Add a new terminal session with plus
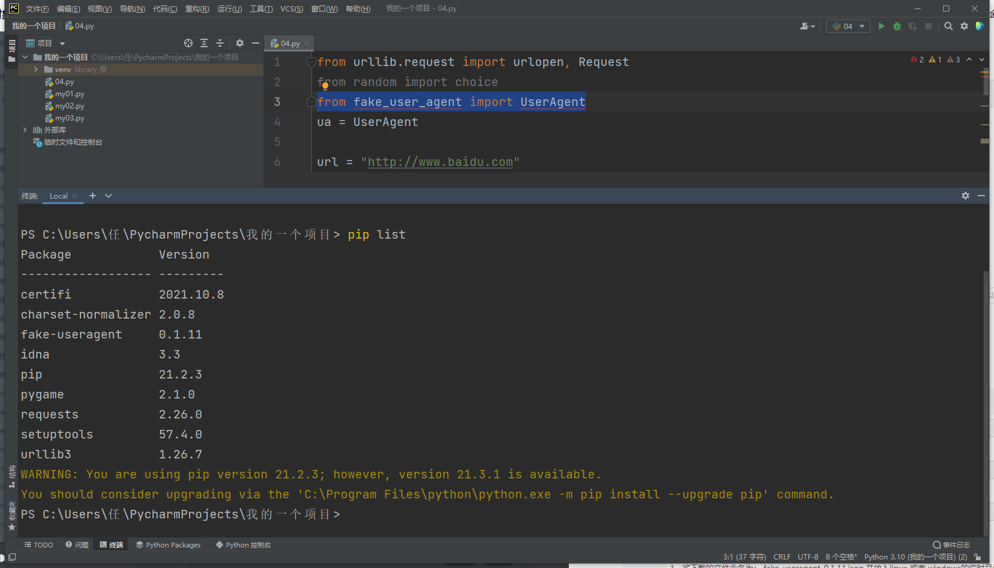Viewport: 994px width, 568px height. tap(93, 196)
